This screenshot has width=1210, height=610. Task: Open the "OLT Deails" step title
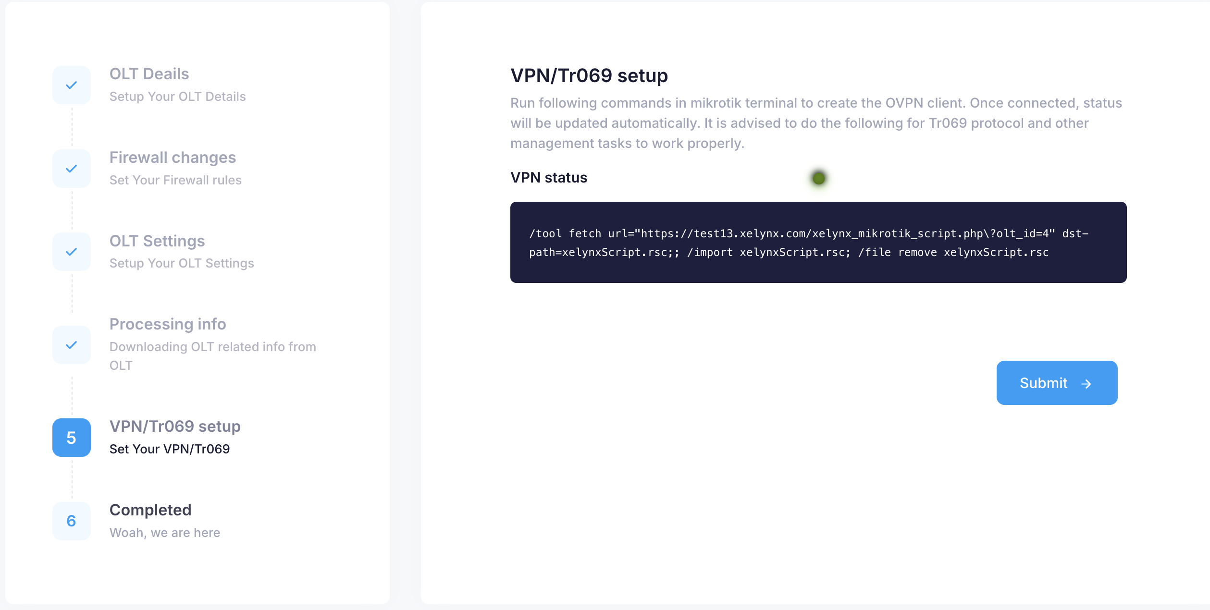pyautogui.click(x=149, y=74)
